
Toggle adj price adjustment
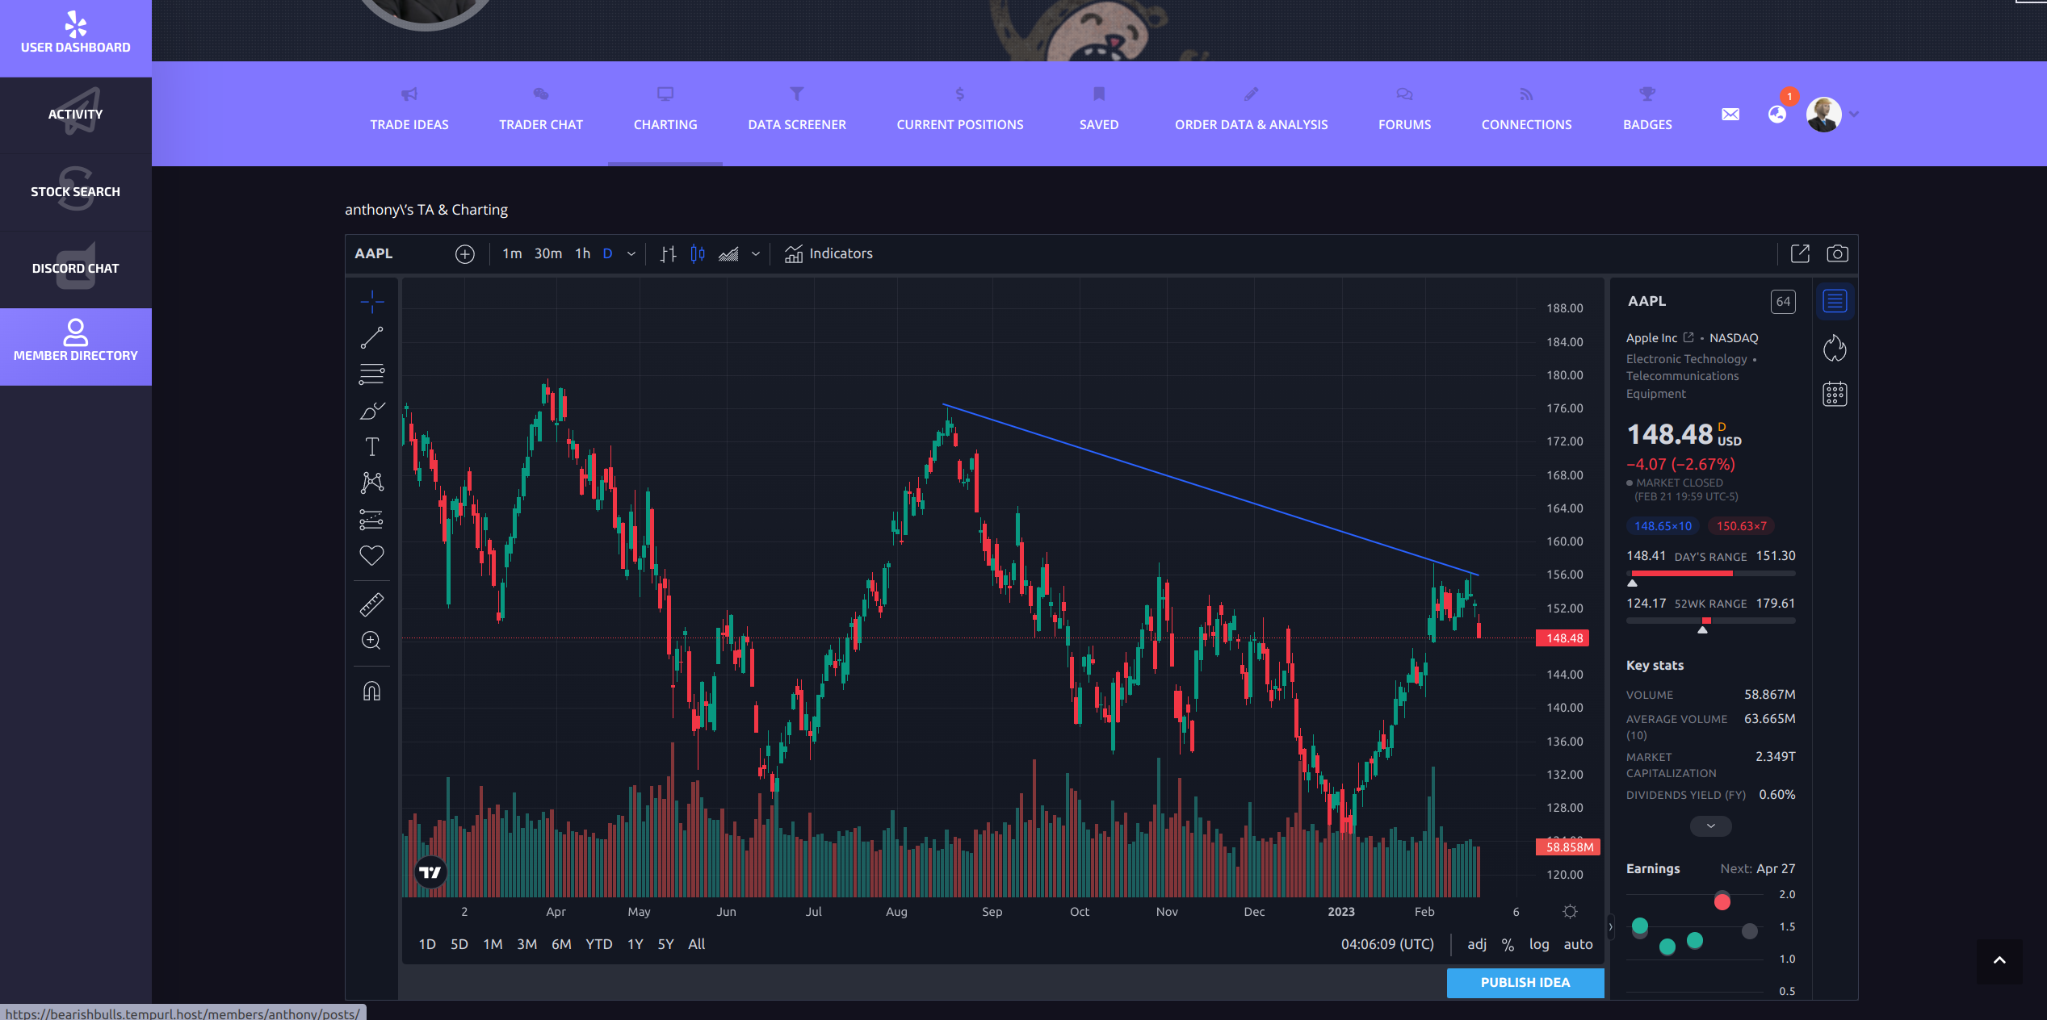1476,944
